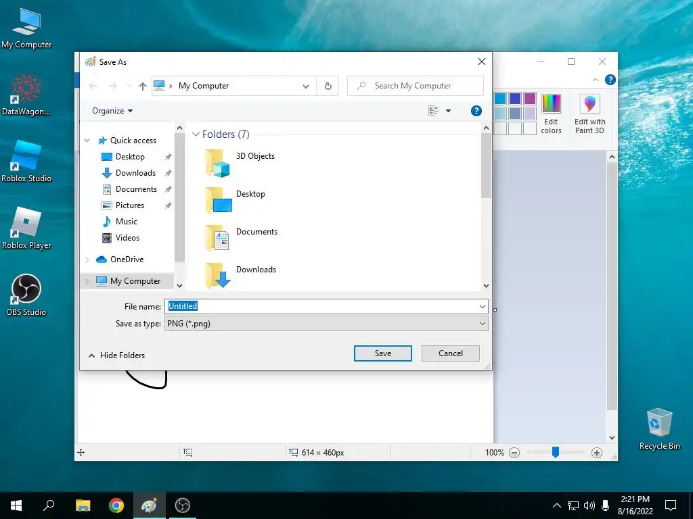Open view options dropdown arrow
The image size is (693, 519).
[x=448, y=111]
